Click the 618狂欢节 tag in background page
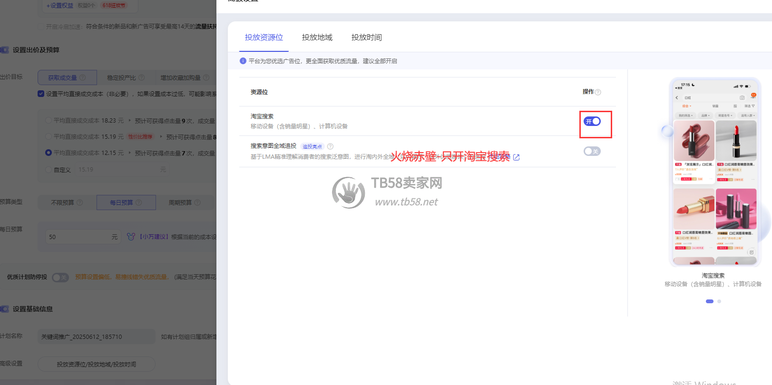This screenshot has height=385, width=772. 114,6
